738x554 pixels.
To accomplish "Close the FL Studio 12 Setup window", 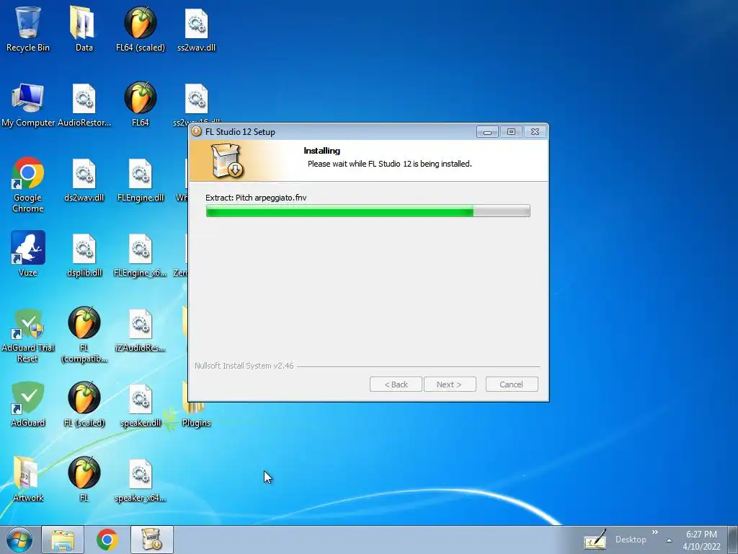I will [535, 132].
